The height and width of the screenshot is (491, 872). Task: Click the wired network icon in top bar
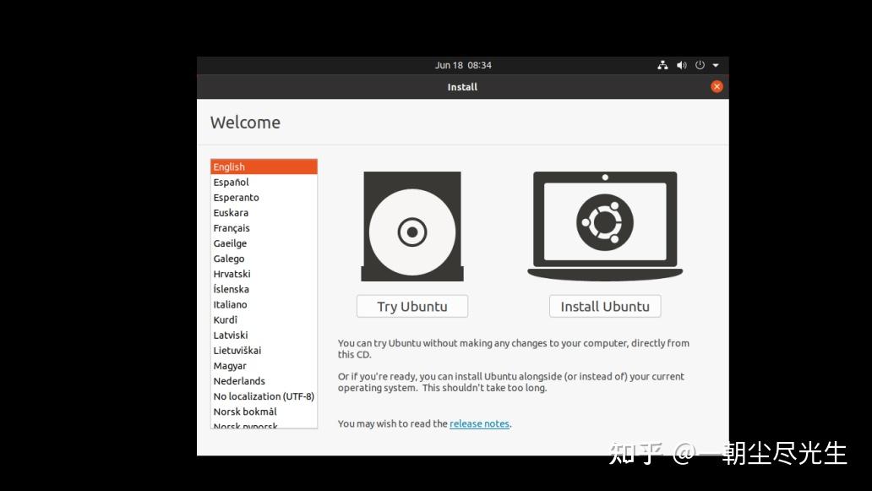[x=663, y=65]
